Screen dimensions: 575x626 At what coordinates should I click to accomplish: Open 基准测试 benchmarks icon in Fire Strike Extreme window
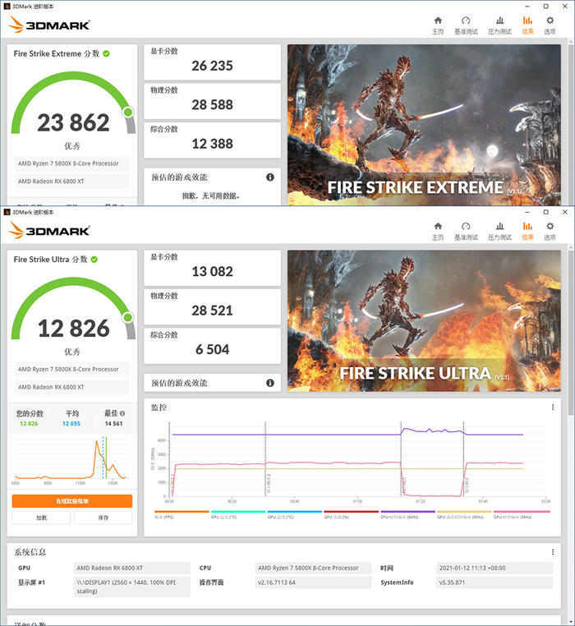click(466, 25)
